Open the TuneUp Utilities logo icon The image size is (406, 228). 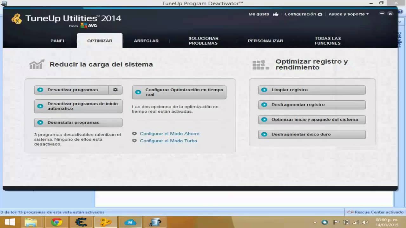click(16, 19)
